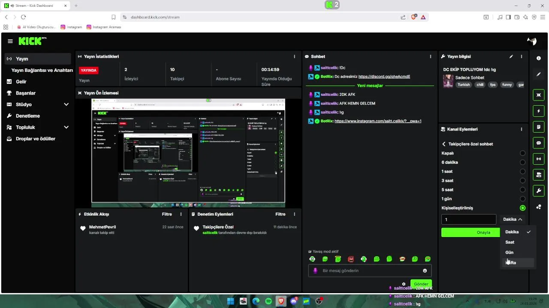549x308 pixels.
Task: Click the custom duration number field
Action: 469,219
